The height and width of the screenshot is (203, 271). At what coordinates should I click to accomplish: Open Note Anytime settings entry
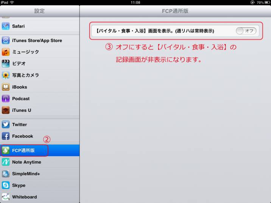(26, 162)
